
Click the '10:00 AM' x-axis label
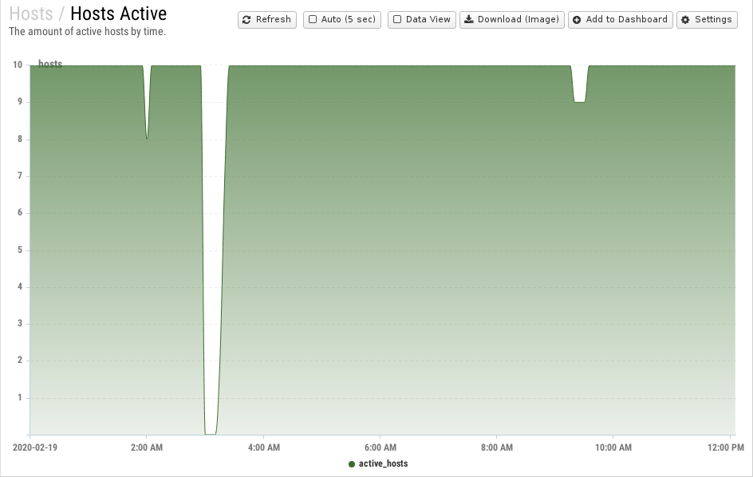(x=613, y=447)
